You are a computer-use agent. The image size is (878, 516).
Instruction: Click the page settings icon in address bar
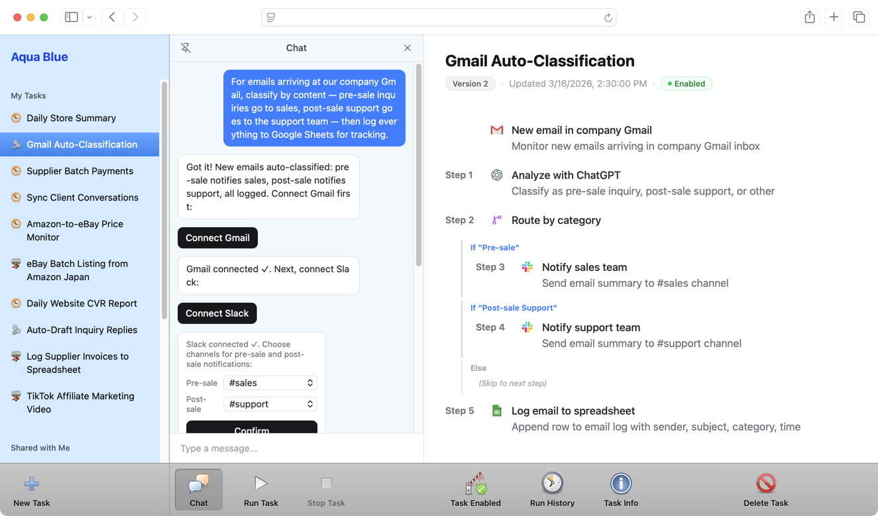click(x=271, y=18)
